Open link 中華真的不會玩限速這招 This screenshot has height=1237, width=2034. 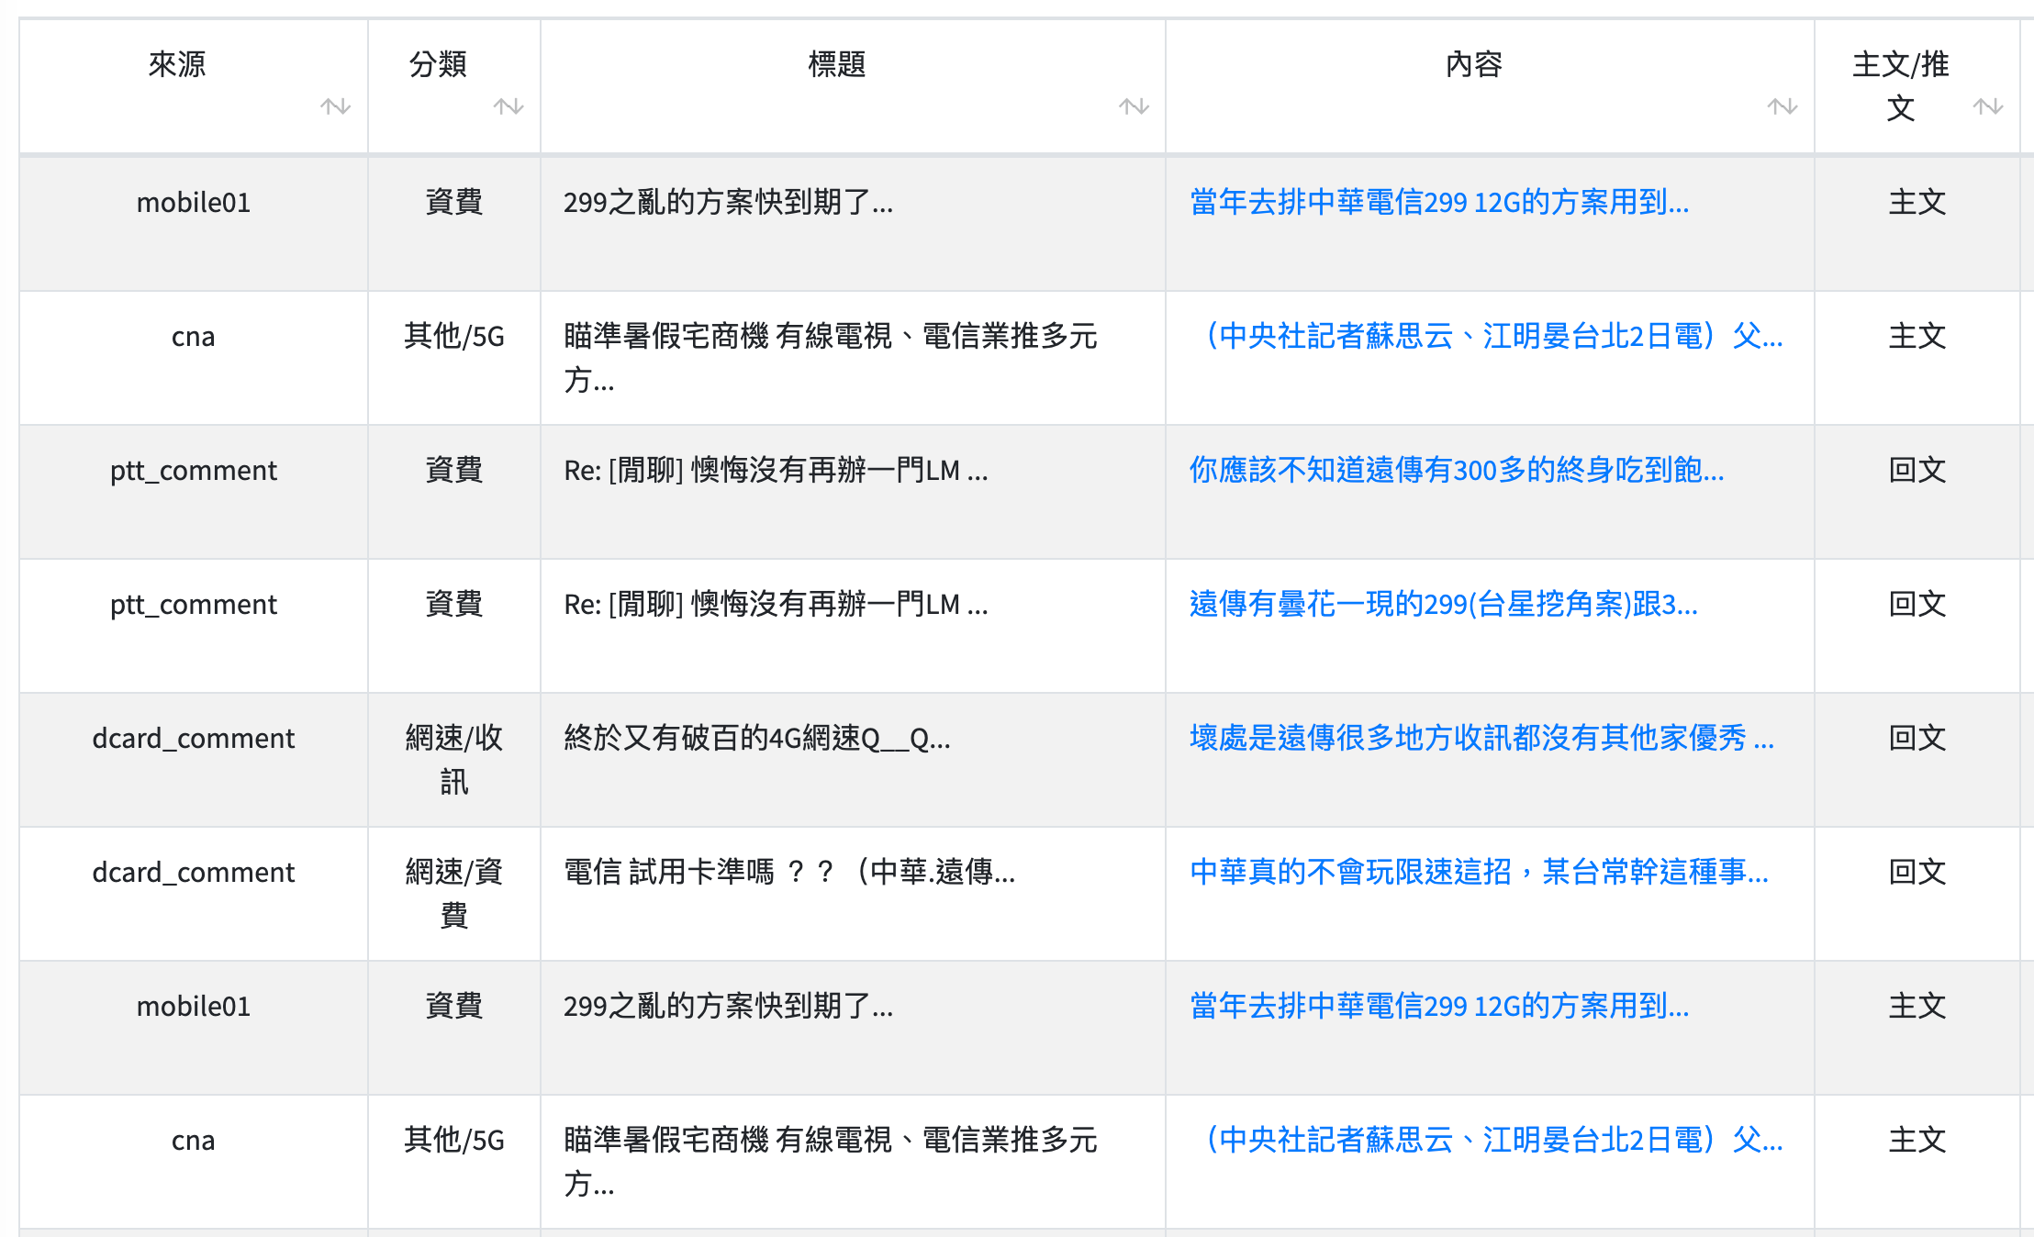1478,872
